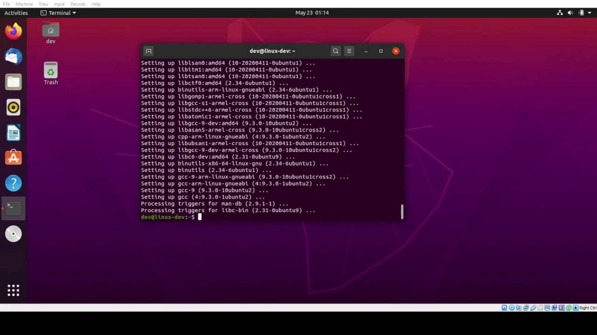This screenshot has height=335, width=597.
Task: Open the terminal hamburger menu
Action: point(349,51)
